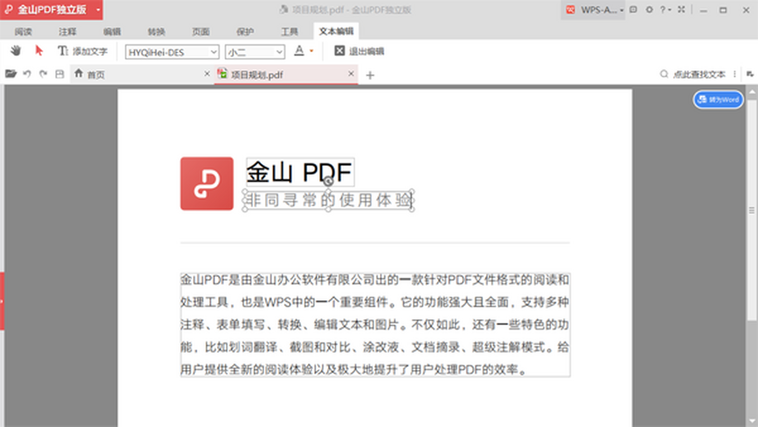Open settings via the gear icon
This screenshot has height=427, width=758.
tap(649, 9)
